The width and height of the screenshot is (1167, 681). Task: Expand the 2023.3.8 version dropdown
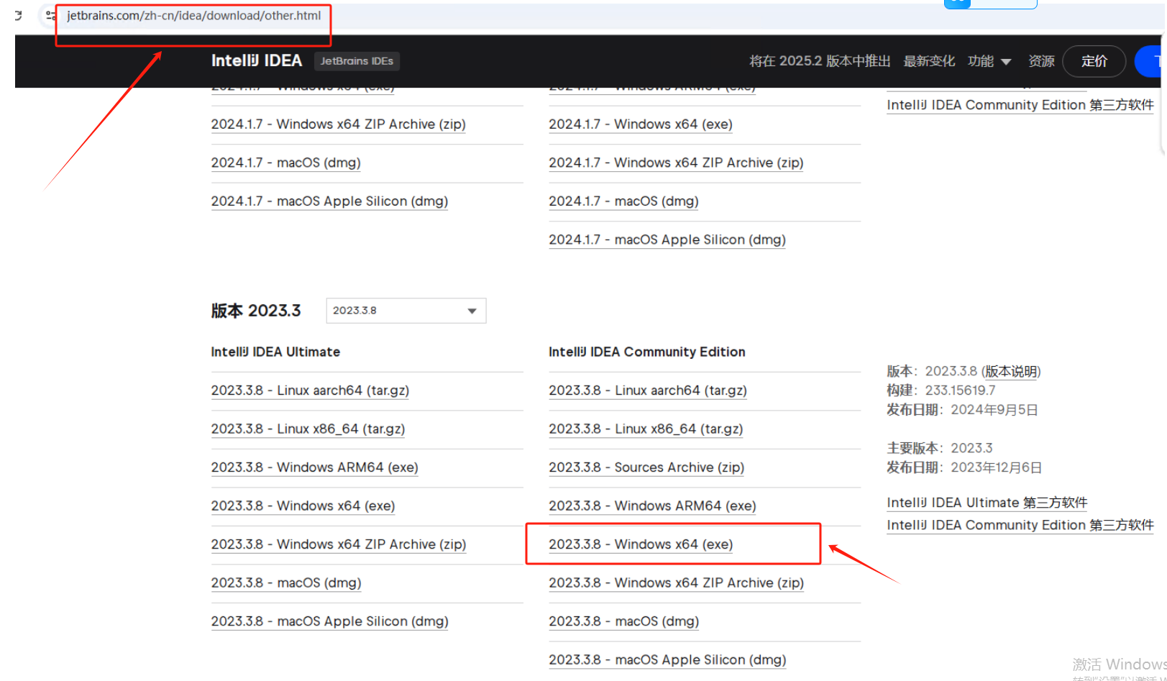click(x=406, y=311)
